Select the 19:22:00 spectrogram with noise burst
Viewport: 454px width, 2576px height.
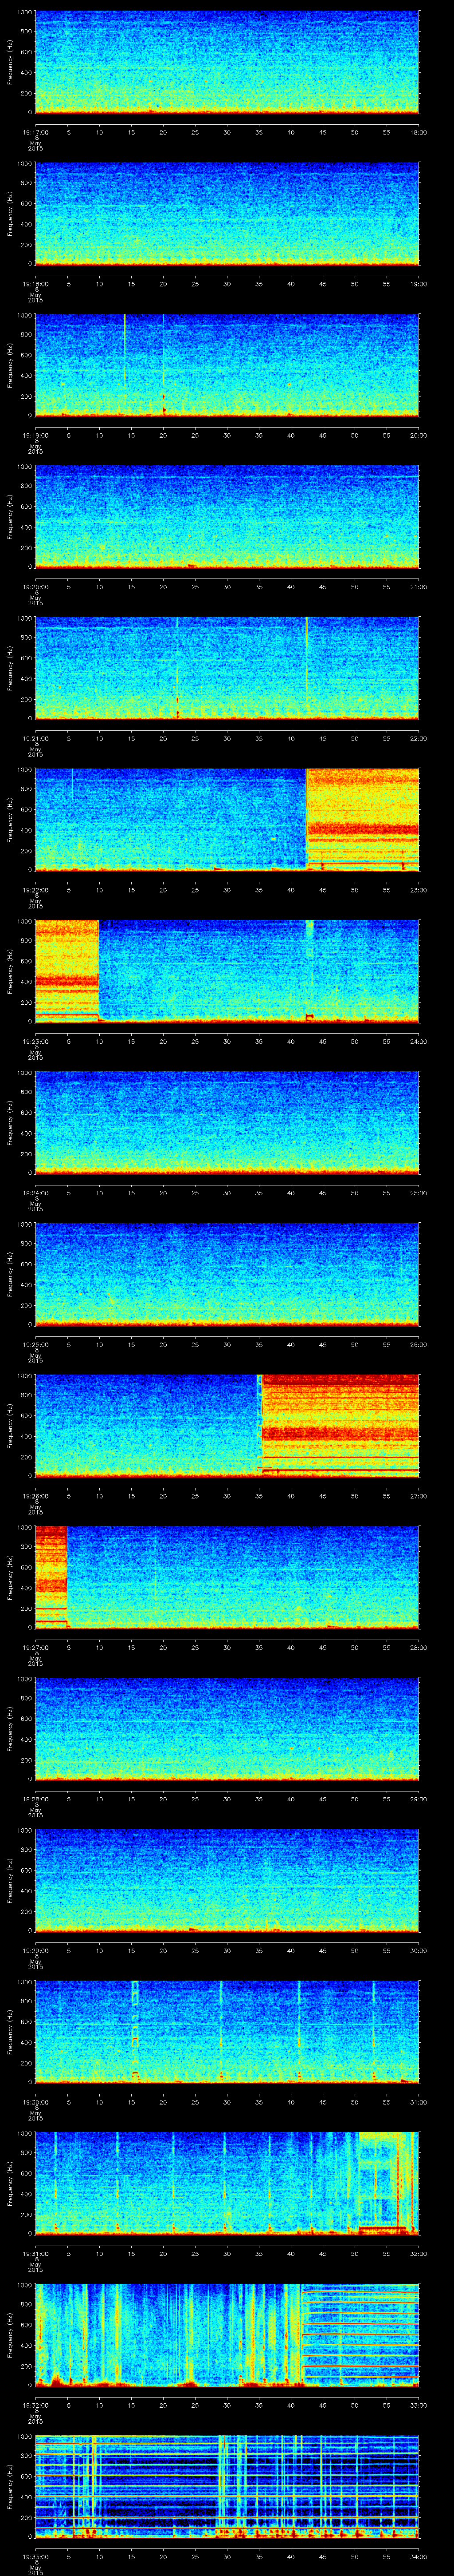pos(227,819)
